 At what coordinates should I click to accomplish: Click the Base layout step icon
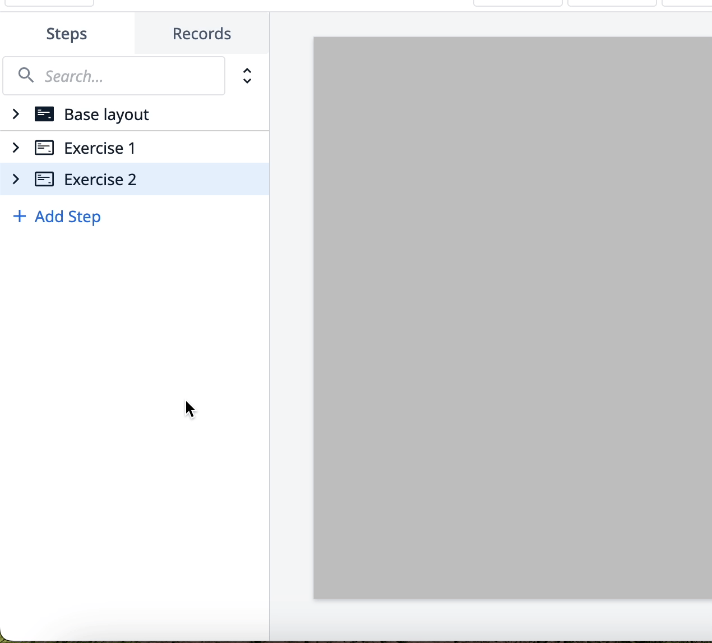coord(44,114)
